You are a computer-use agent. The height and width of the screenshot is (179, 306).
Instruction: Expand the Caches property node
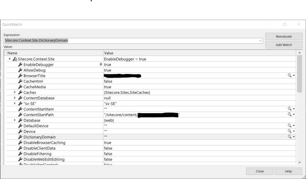point(15,92)
